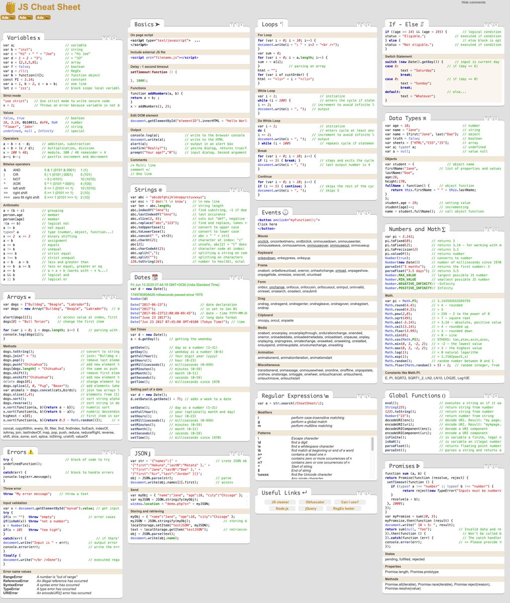Open the JS cleaner link
The height and width of the screenshot is (603, 510).
coord(280,502)
